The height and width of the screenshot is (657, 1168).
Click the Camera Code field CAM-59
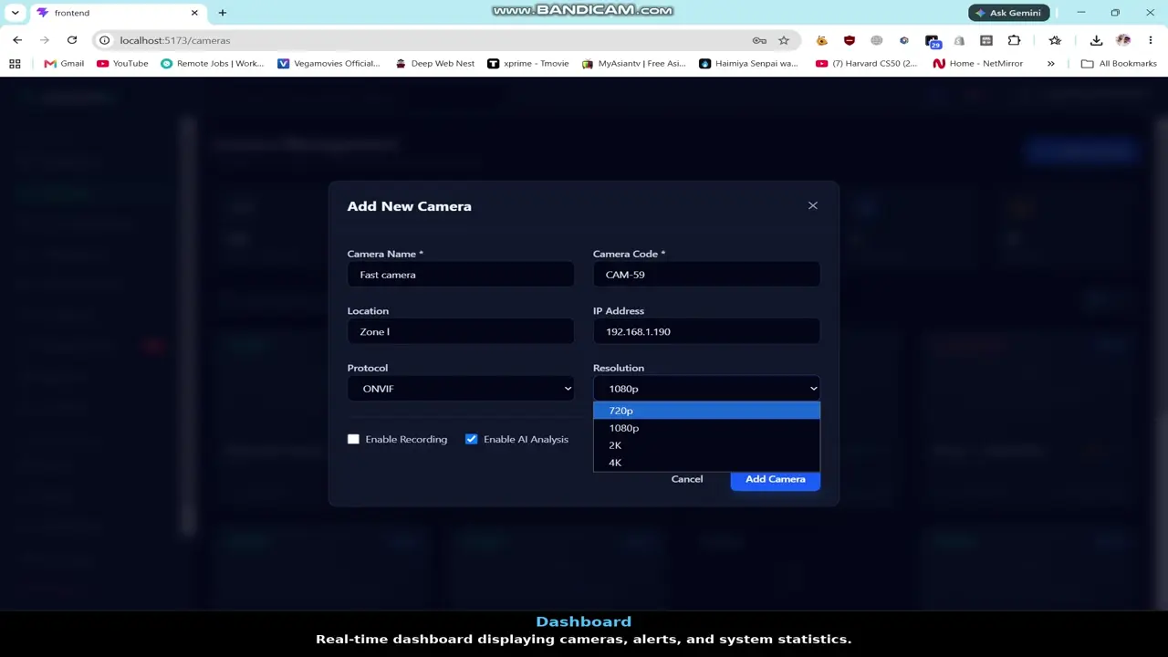point(706,275)
